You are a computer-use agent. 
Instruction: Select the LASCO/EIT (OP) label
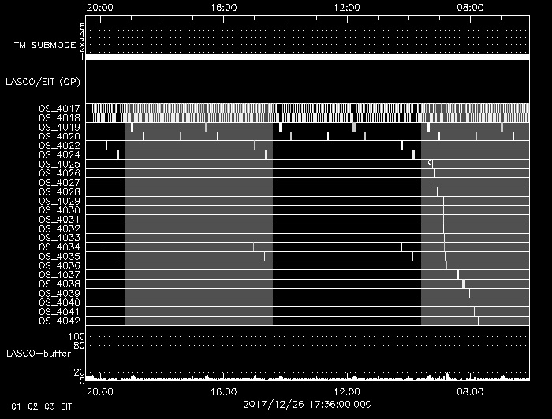tap(43, 82)
